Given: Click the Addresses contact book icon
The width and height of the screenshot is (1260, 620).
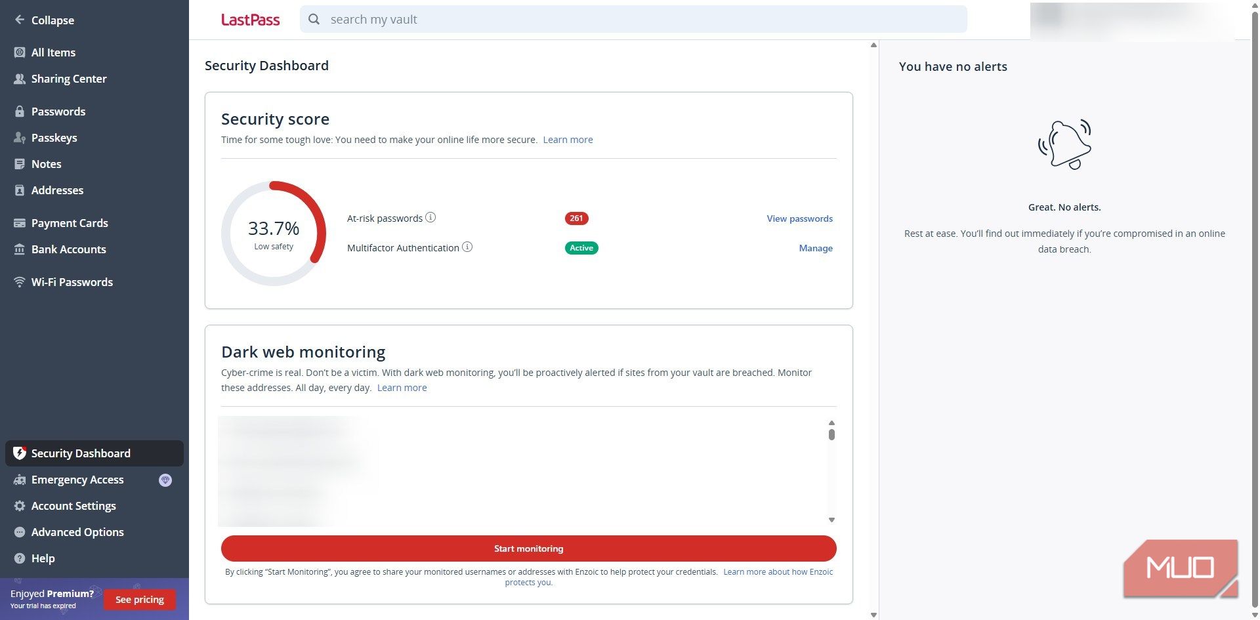Looking at the screenshot, I should click(20, 190).
